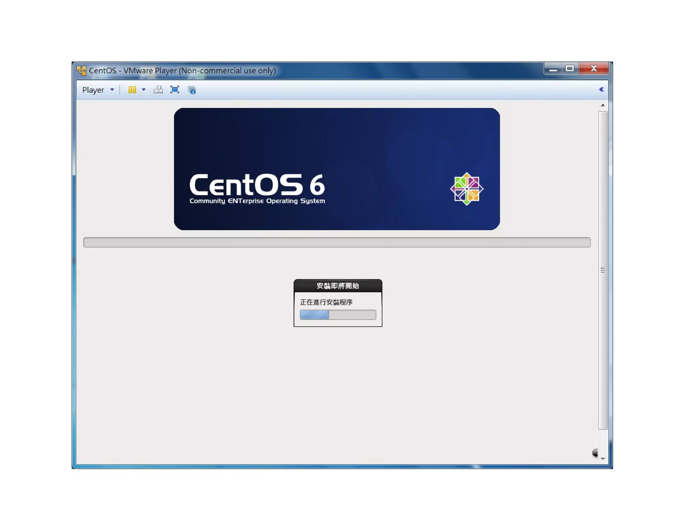
Task: Click the 安裝即將開始 dialog title
Action: [338, 286]
